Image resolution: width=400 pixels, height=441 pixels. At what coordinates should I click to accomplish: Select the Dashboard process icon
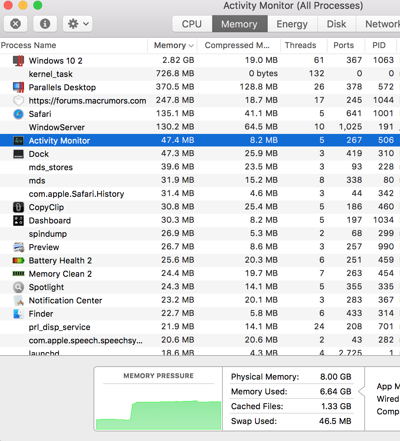click(18, 220)
